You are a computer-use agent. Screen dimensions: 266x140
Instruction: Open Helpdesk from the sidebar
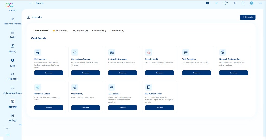click(12, 76)
